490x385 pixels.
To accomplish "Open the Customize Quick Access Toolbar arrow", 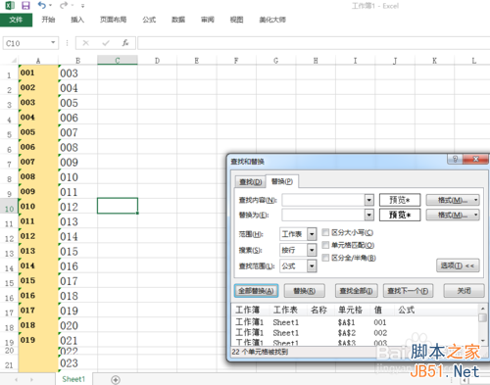I will click(83, 6).
